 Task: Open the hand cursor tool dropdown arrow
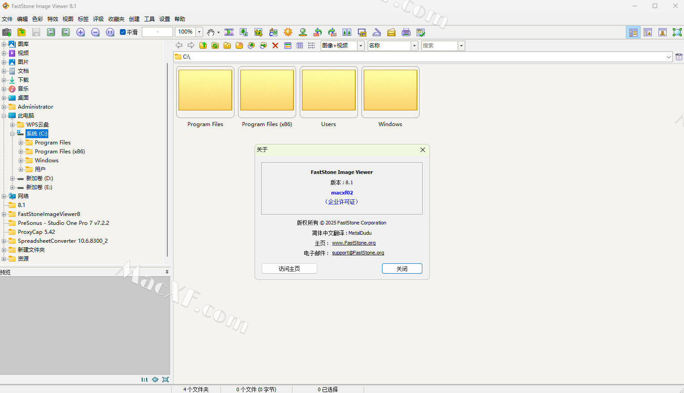click(218, 32)
